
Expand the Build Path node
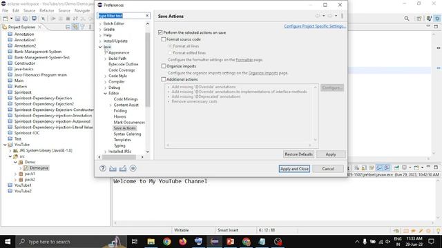pyautogui.click(x=106, y=59)
